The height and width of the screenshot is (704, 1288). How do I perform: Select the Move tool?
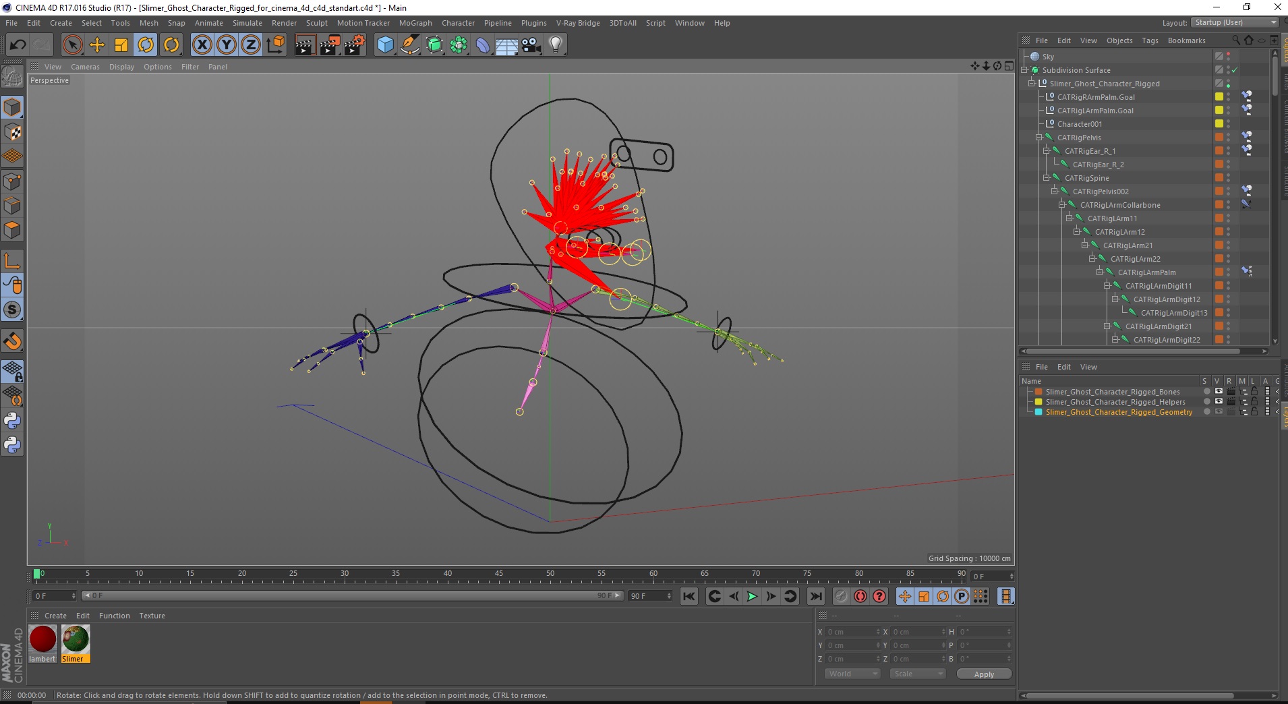click(97, 45)
